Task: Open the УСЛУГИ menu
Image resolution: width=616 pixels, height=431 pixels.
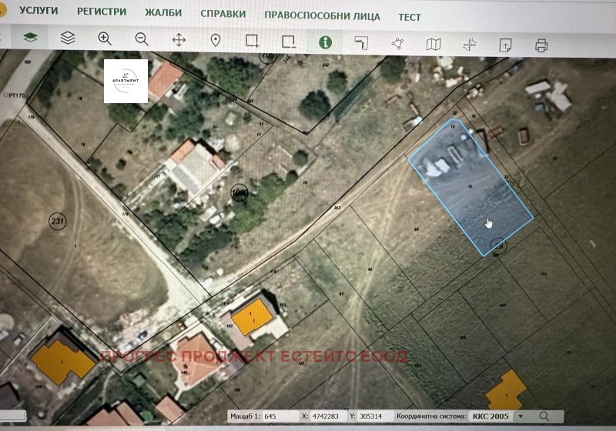Action: point(38,12)
